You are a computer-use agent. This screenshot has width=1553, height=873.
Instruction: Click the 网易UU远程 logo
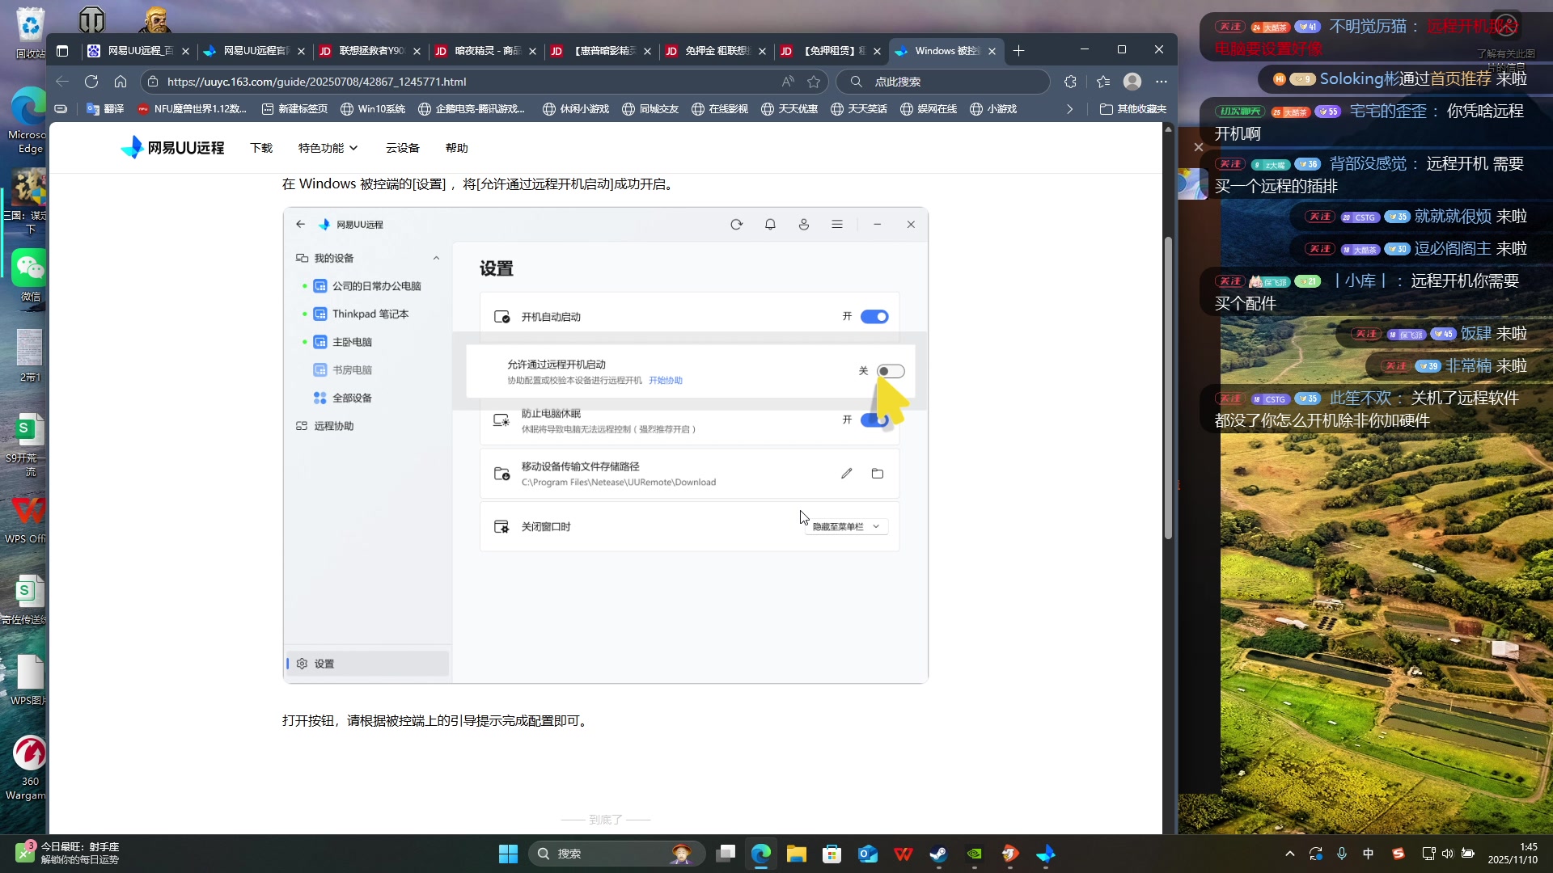[173, 147]
